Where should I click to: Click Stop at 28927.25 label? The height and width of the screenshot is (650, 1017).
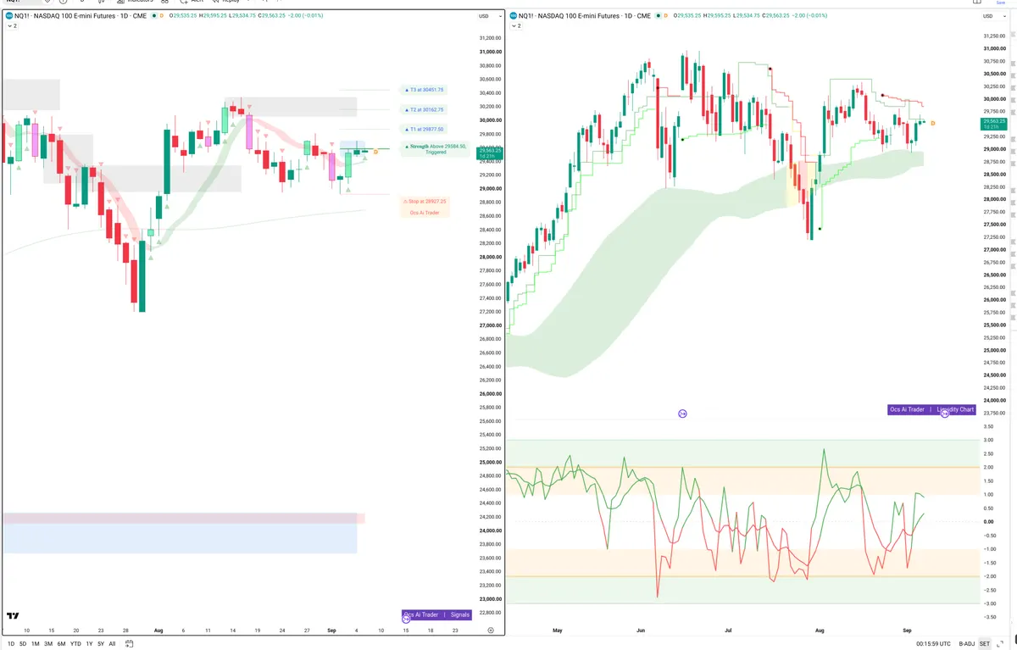(x=425, y=202)
